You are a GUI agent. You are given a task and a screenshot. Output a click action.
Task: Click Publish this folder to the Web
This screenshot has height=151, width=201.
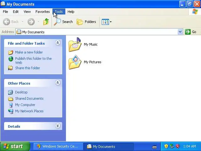(x=33, y=60)
